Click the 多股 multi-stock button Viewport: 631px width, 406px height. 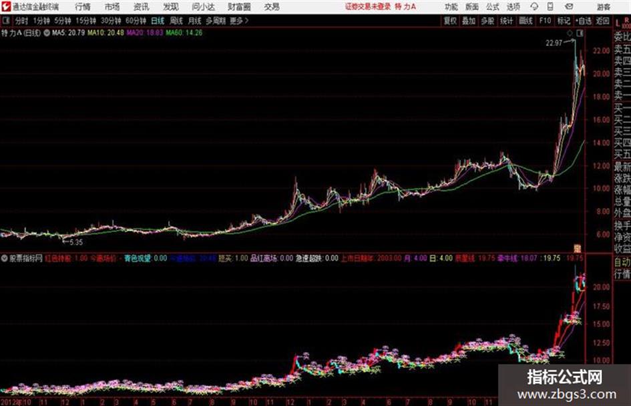487,21
